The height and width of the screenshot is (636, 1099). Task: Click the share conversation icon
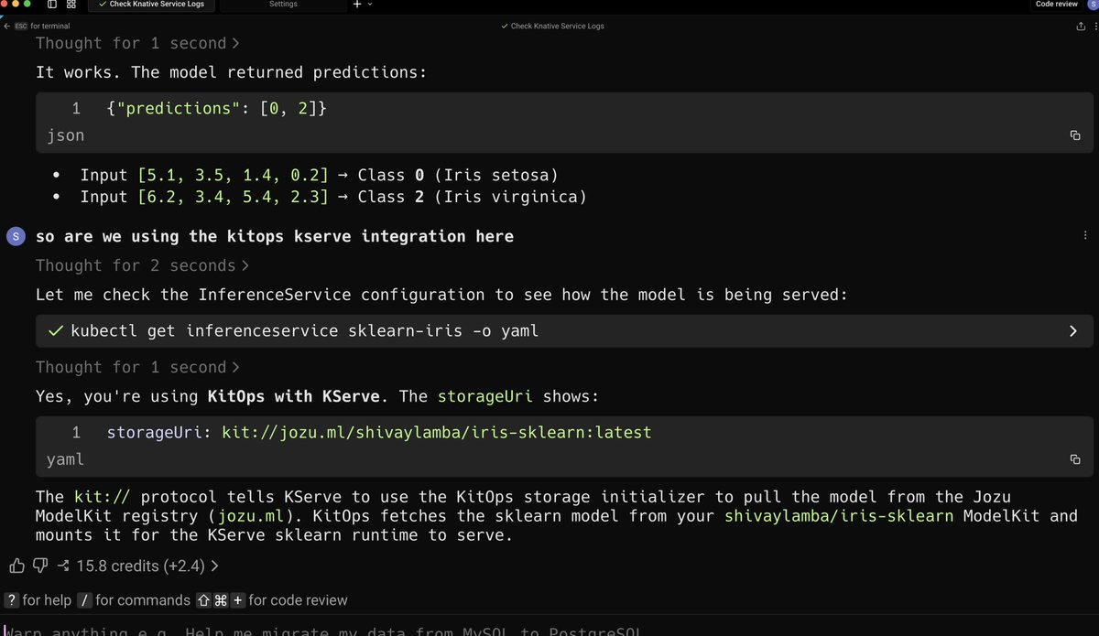1081,26
